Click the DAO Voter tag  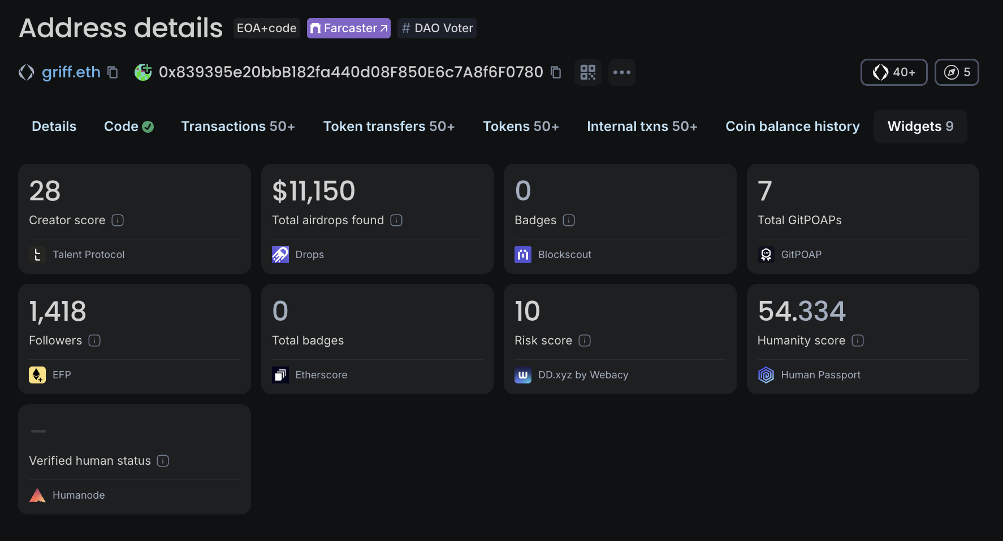436,28
